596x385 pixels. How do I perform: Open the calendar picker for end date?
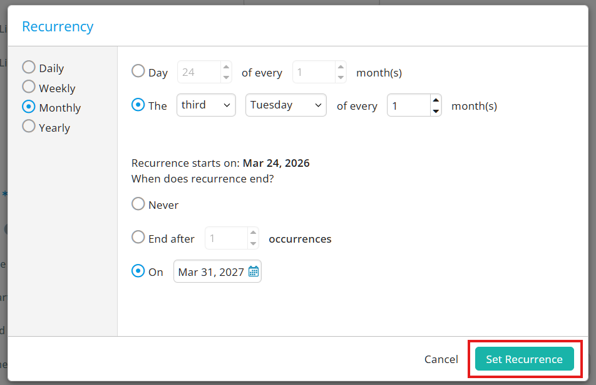pos(254,272)
